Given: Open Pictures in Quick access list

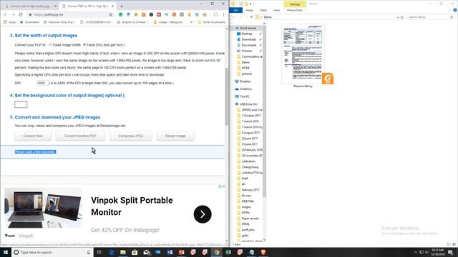Looking at the screenshot, I should [247, 51].
